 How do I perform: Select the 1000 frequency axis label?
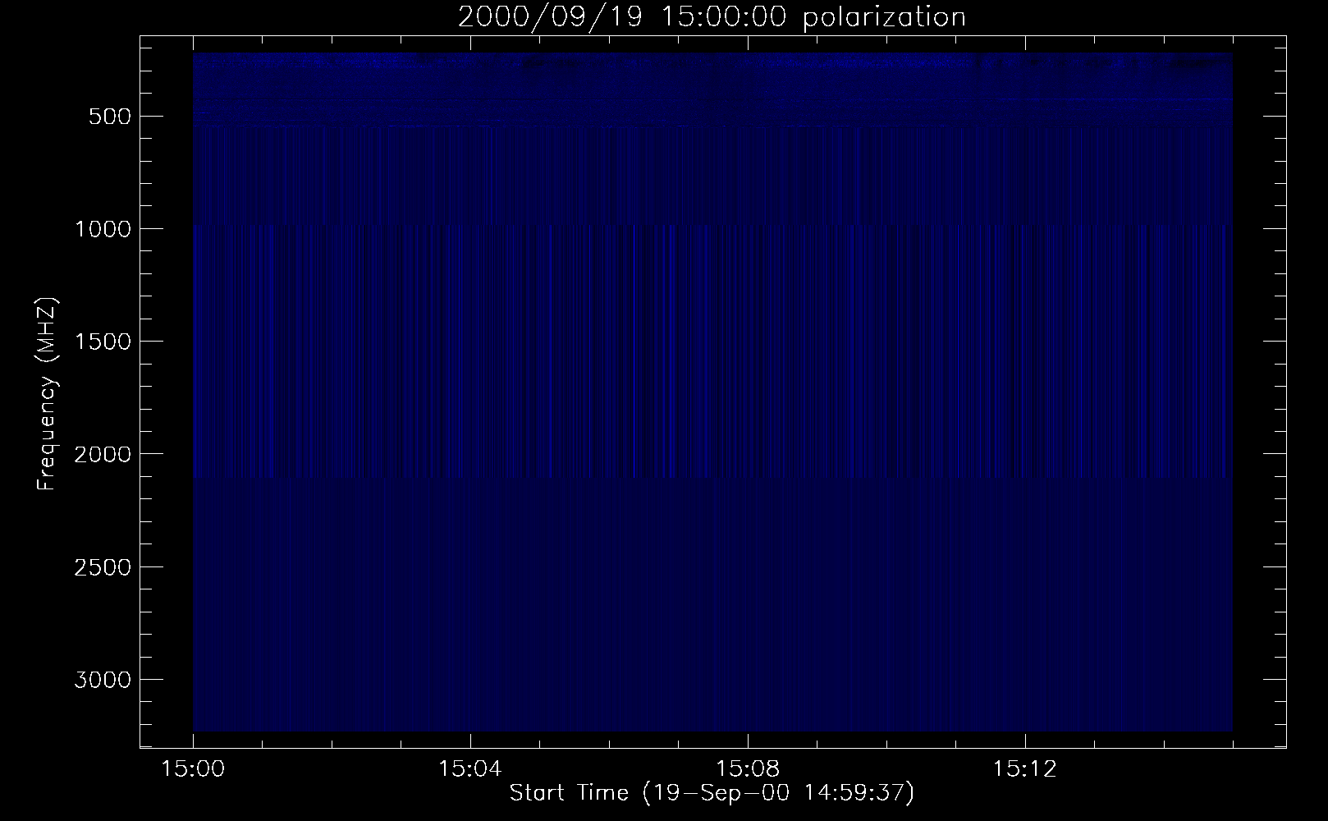(102, 229)
